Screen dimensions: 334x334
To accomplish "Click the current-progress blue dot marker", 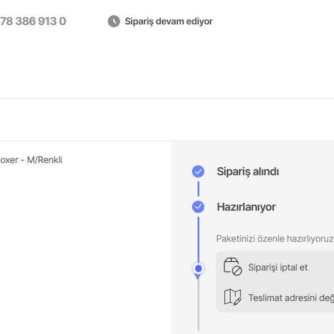I will [198, 268].
